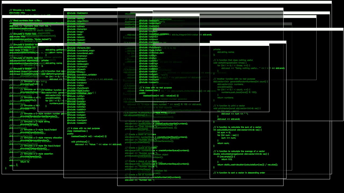Image resolution: width=344 pixels, height=193 pixels.
Task: Click the 'int sum = 0;' line
Action: click(224, 132)
